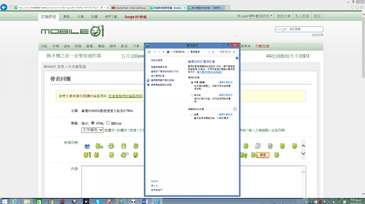Select the 省電 power plan

pyautogui.click(x=192, y=115)
